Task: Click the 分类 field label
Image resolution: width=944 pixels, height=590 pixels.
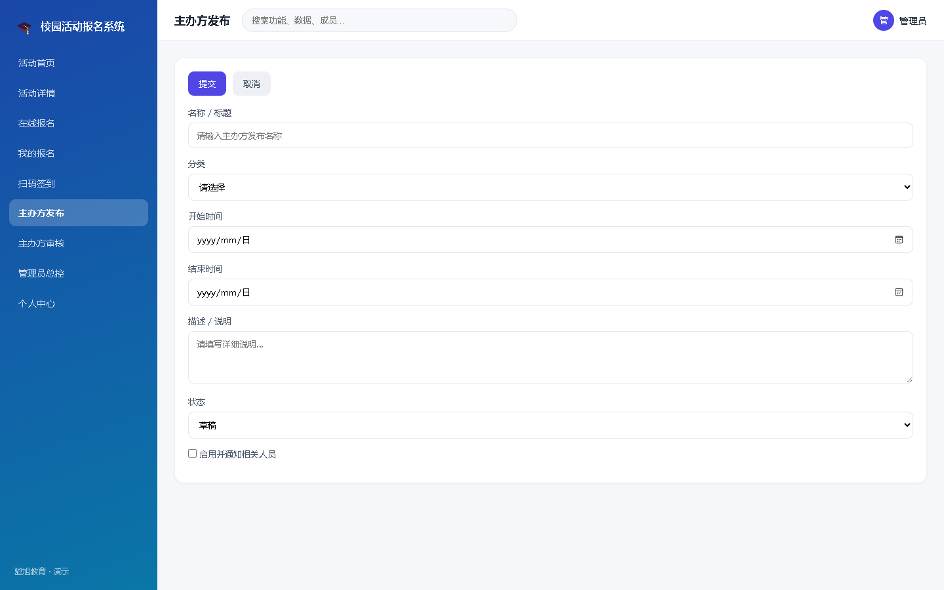Action: (x=197, y=164)
